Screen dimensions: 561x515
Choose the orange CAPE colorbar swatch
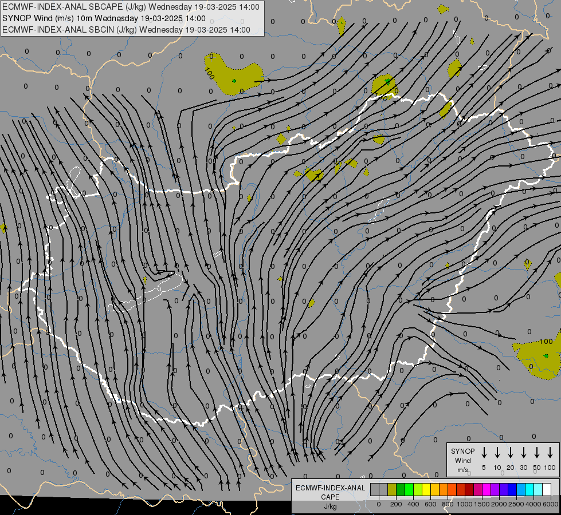coord(444,490)
